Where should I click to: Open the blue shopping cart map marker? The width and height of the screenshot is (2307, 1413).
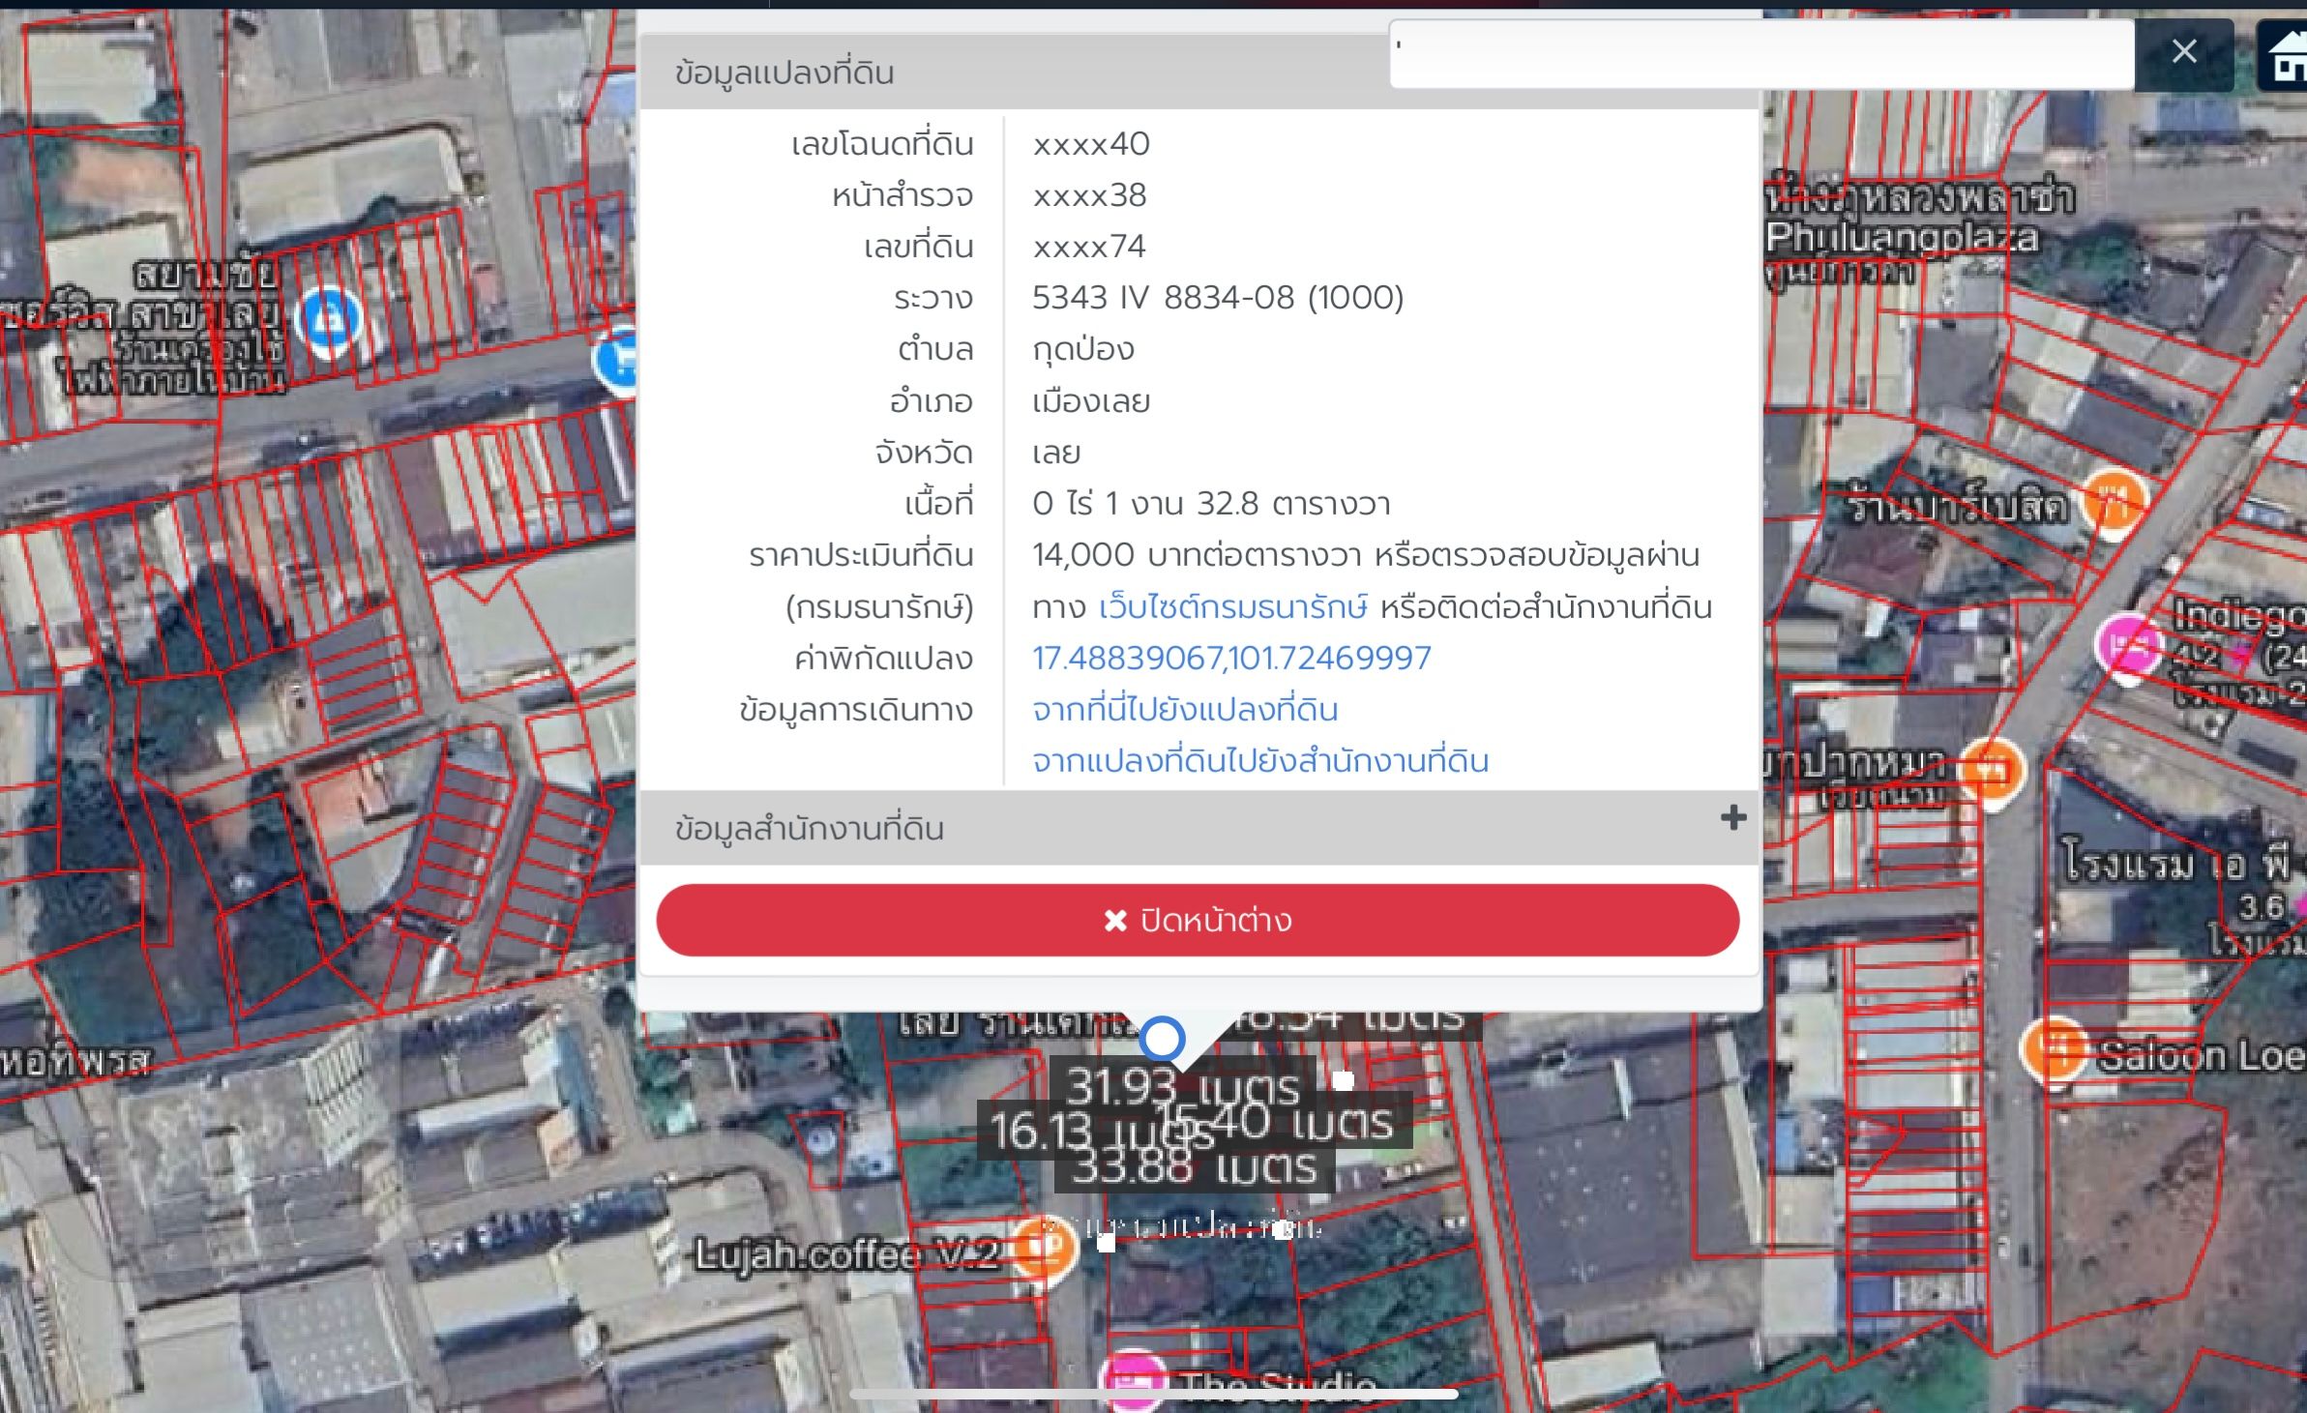[617, 360]
